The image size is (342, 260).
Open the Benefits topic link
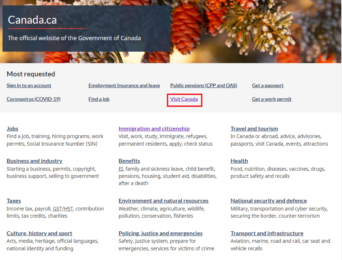point(129,161)
